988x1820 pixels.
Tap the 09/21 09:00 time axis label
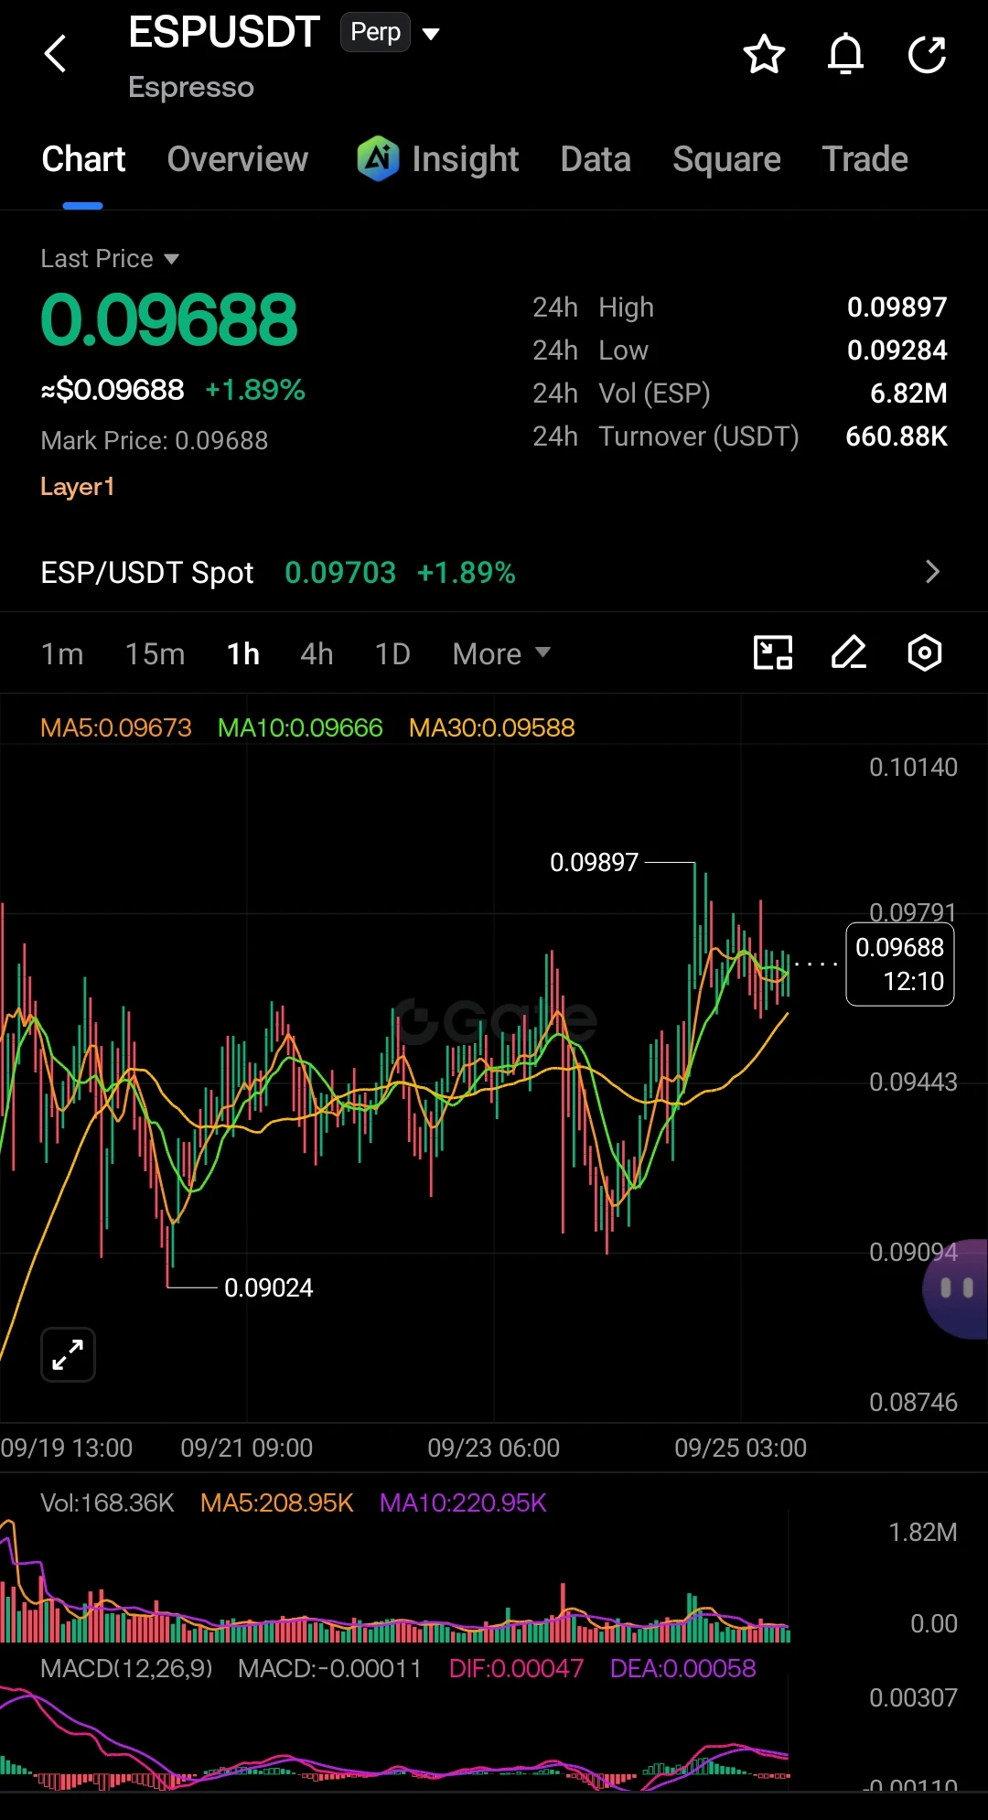tap(246, 1448)
